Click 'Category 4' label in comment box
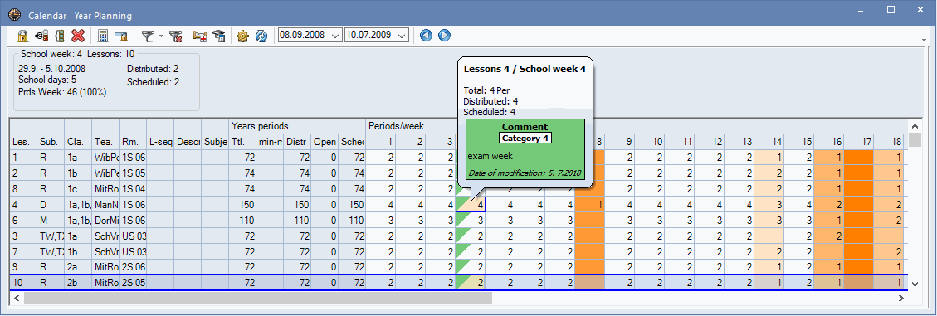Image resolution: width=937 pixels, height=316 pixels. pos(525,138)
